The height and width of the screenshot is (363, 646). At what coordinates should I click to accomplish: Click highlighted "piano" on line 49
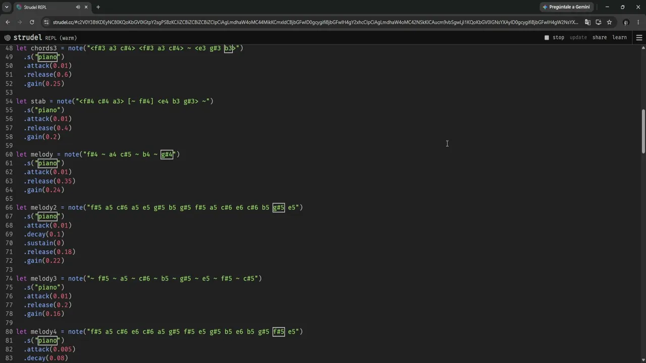coord(47,57)
